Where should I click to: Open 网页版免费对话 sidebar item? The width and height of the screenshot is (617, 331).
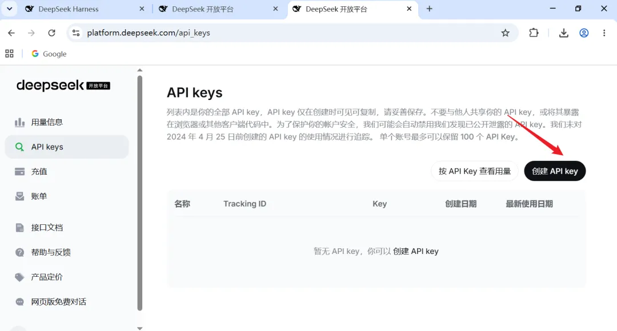point(67,302)
